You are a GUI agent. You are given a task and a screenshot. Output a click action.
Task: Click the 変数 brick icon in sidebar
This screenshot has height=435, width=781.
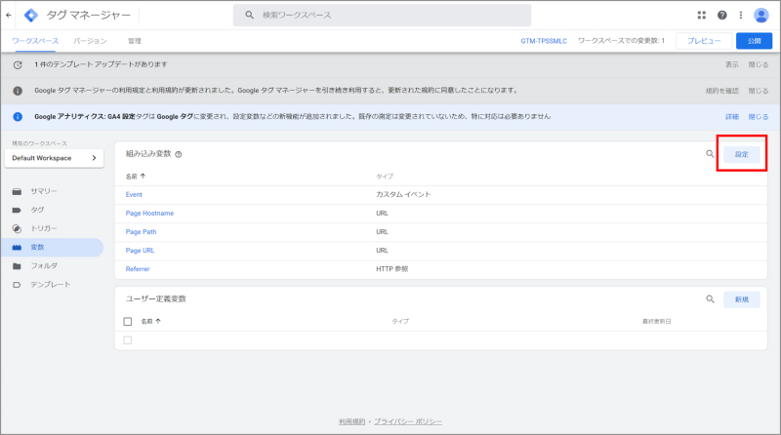click(x=17, y=248)
